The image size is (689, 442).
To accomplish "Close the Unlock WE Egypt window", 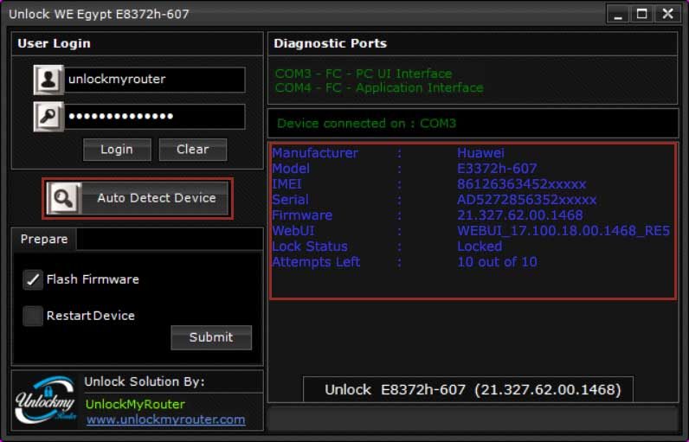I will (668, 14).
